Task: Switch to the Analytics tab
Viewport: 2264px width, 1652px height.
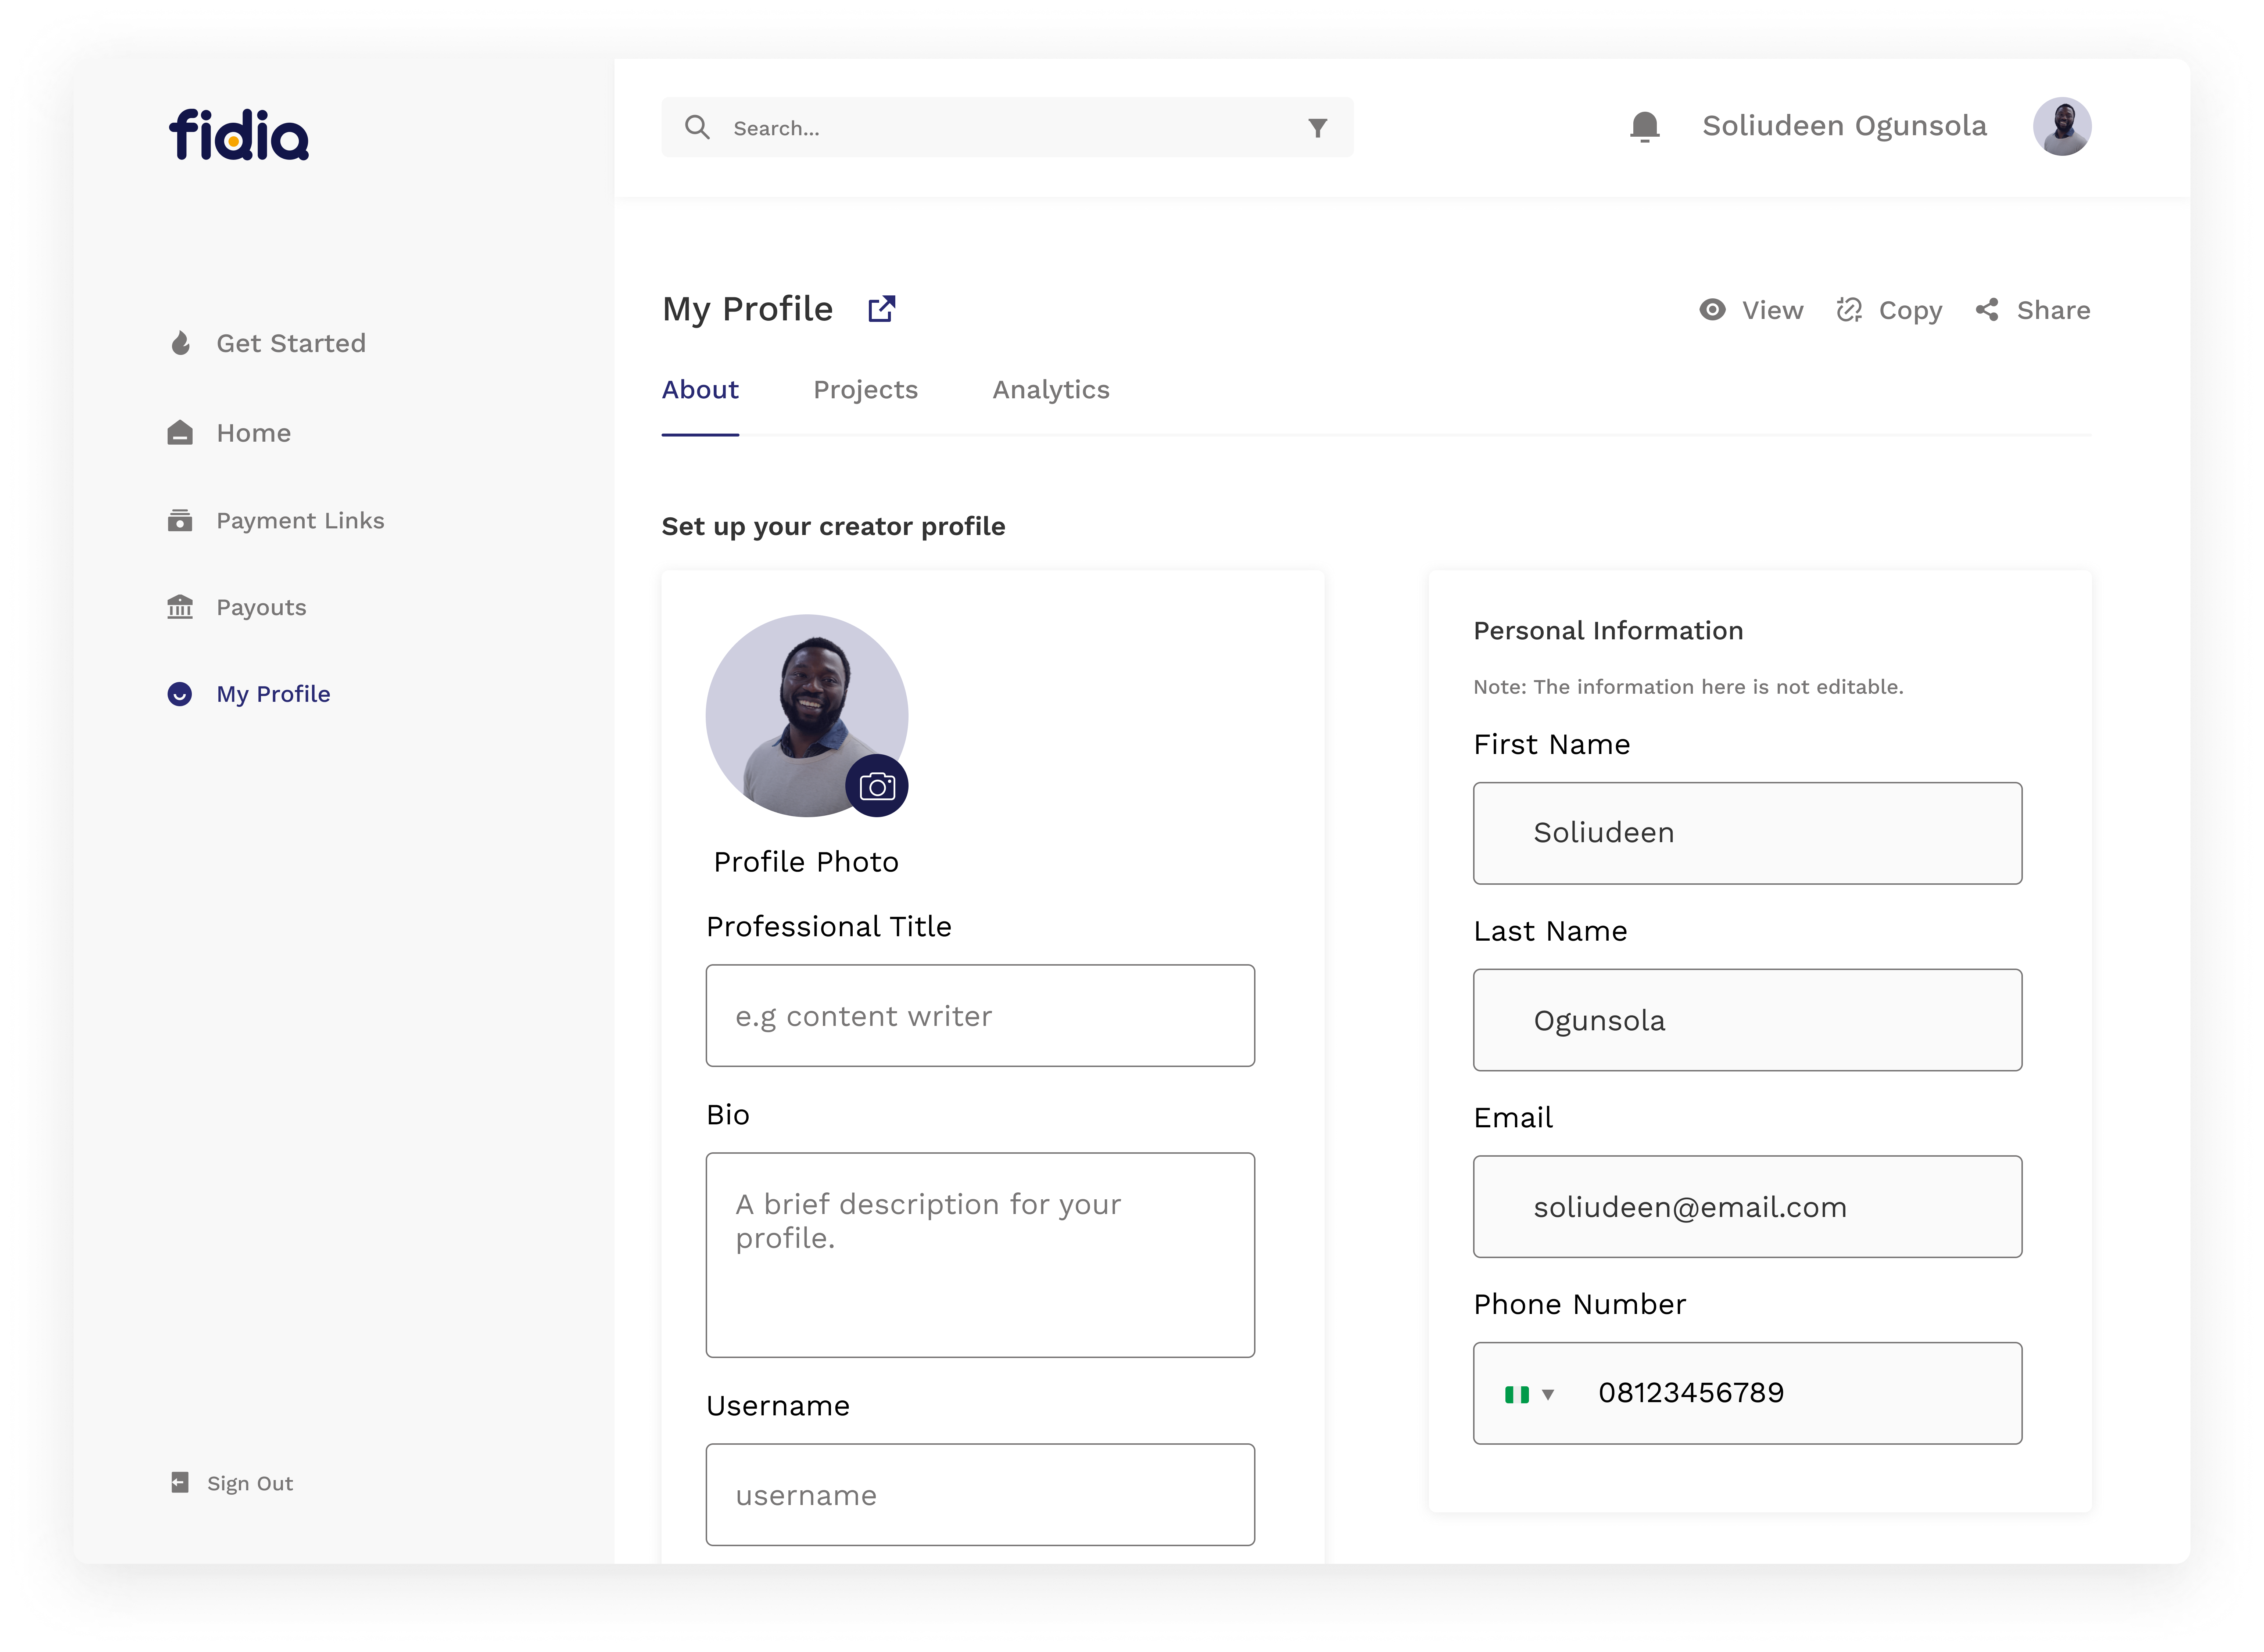Action: point(1051,390)
